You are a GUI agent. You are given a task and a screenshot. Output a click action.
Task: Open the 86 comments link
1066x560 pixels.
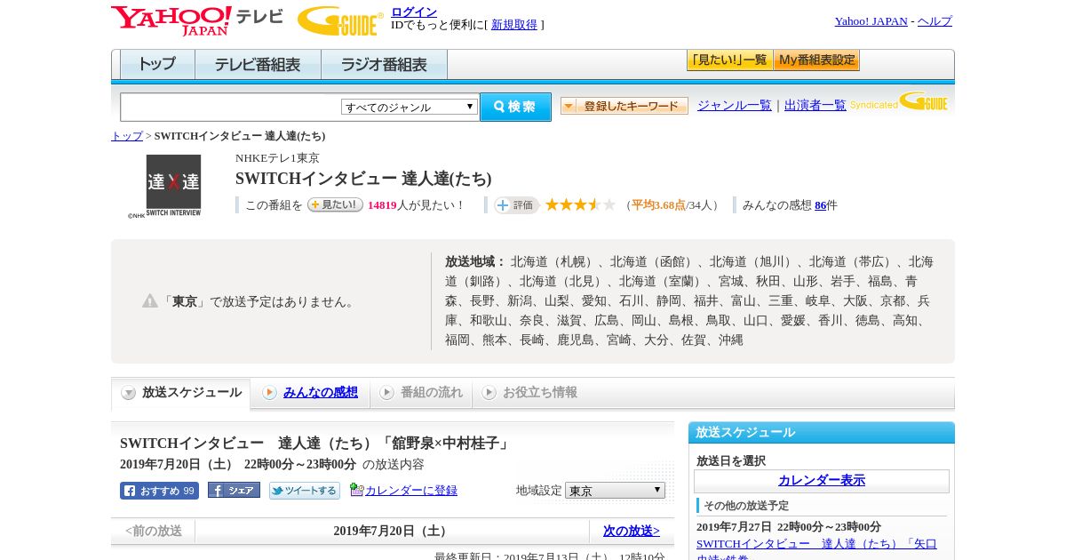(x=820, y=205)
